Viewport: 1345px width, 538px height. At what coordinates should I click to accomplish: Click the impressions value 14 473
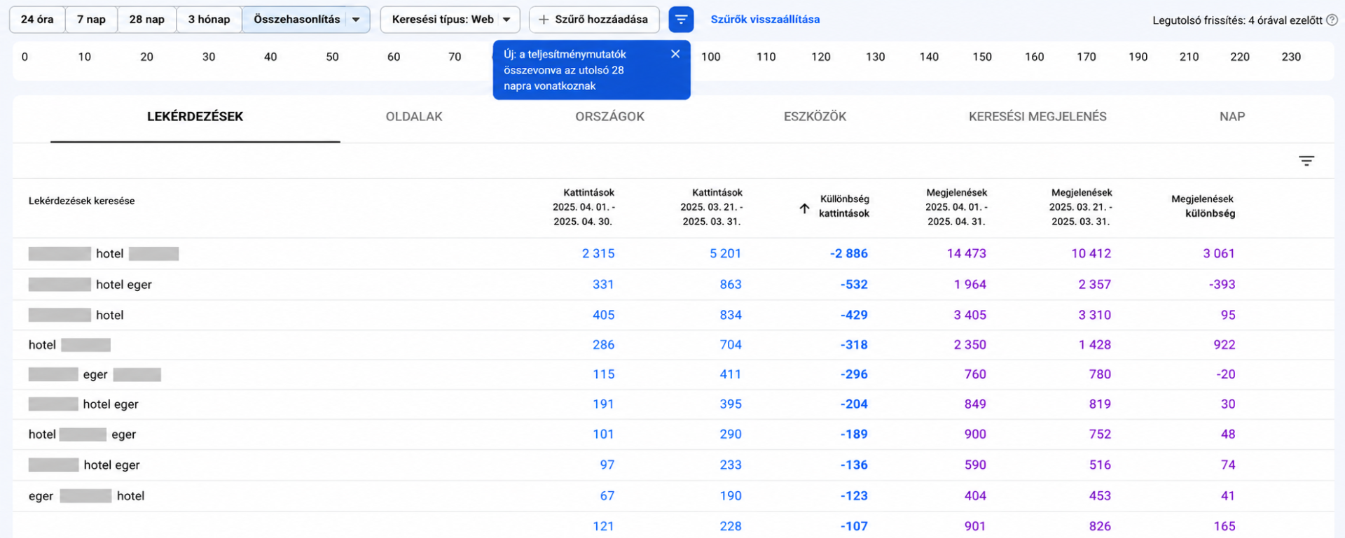[x=966, y=253]
